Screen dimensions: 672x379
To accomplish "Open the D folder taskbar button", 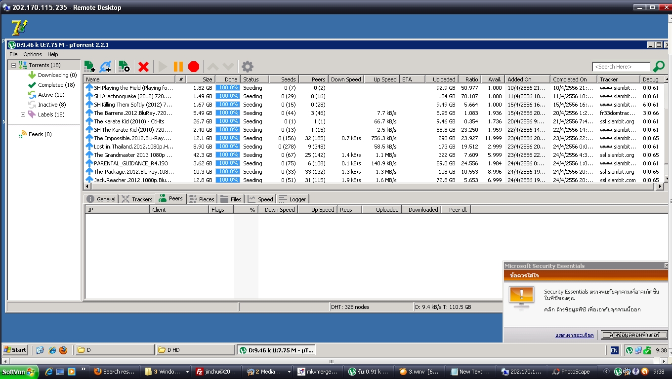I will 115,350.
